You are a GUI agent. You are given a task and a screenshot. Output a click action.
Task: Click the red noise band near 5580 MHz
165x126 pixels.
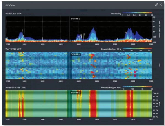tap(93, 104)
